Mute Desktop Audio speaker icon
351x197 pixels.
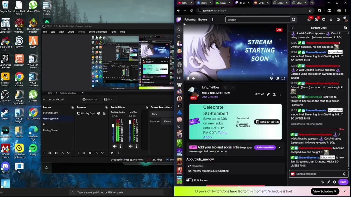pos(115,146)
